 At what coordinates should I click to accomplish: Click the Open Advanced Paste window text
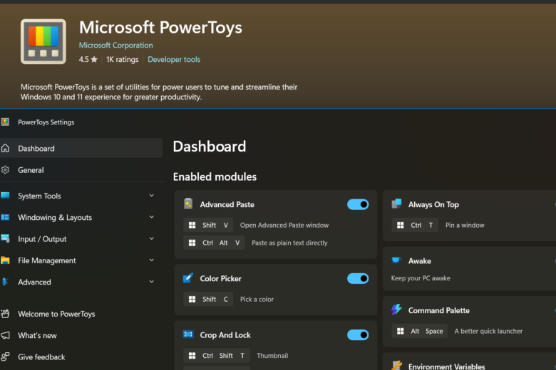[x=284, y=225]
